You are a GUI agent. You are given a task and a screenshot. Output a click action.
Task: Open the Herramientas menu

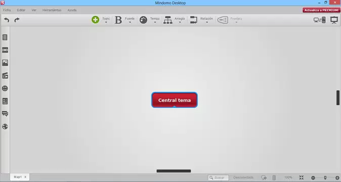click(52, 10)
